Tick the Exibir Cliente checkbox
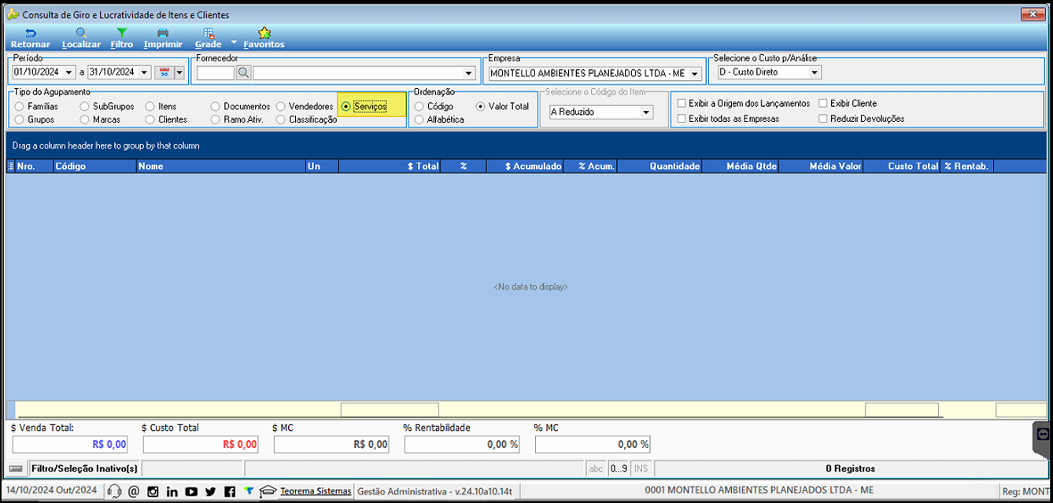Screen dimensions: 1053x503 pos(823,103)
